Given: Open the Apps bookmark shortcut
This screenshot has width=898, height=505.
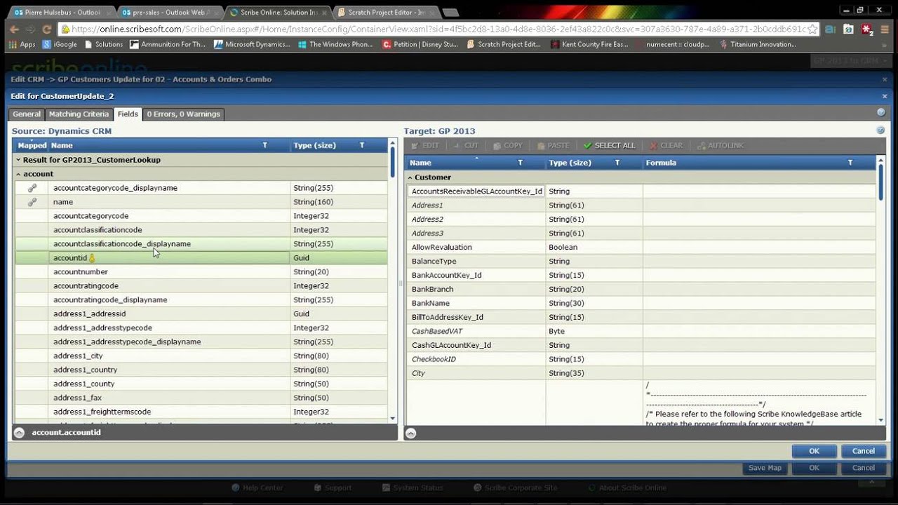Looking at the screenshot, I should point(22,44).
